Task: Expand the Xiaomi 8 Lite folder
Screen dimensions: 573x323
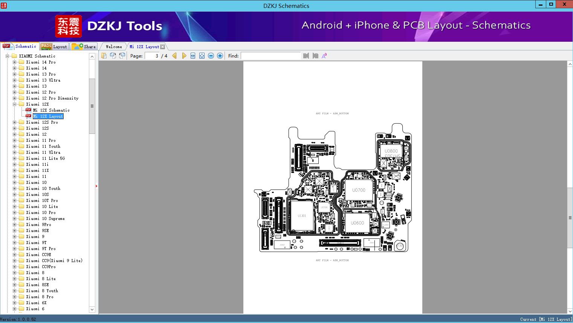Action: (x=14, y=279)
